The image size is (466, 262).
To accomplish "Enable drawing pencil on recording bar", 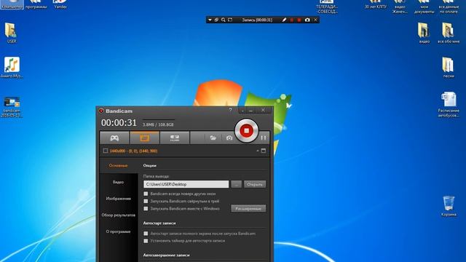I will [284, 20].
